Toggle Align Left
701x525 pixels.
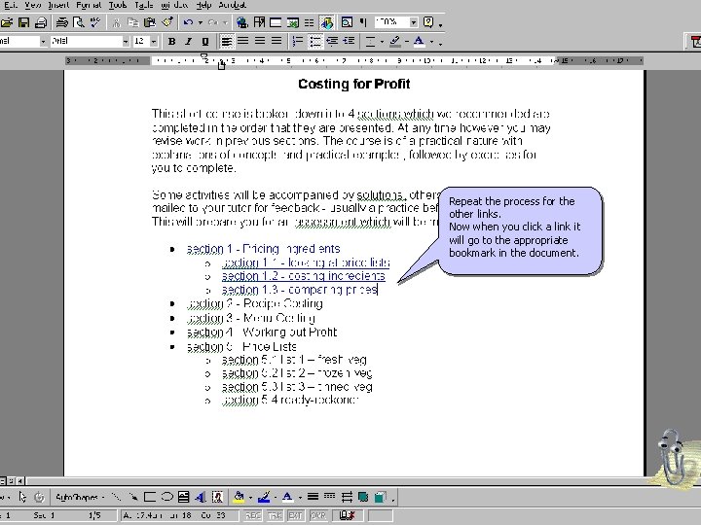coord(227,42)
